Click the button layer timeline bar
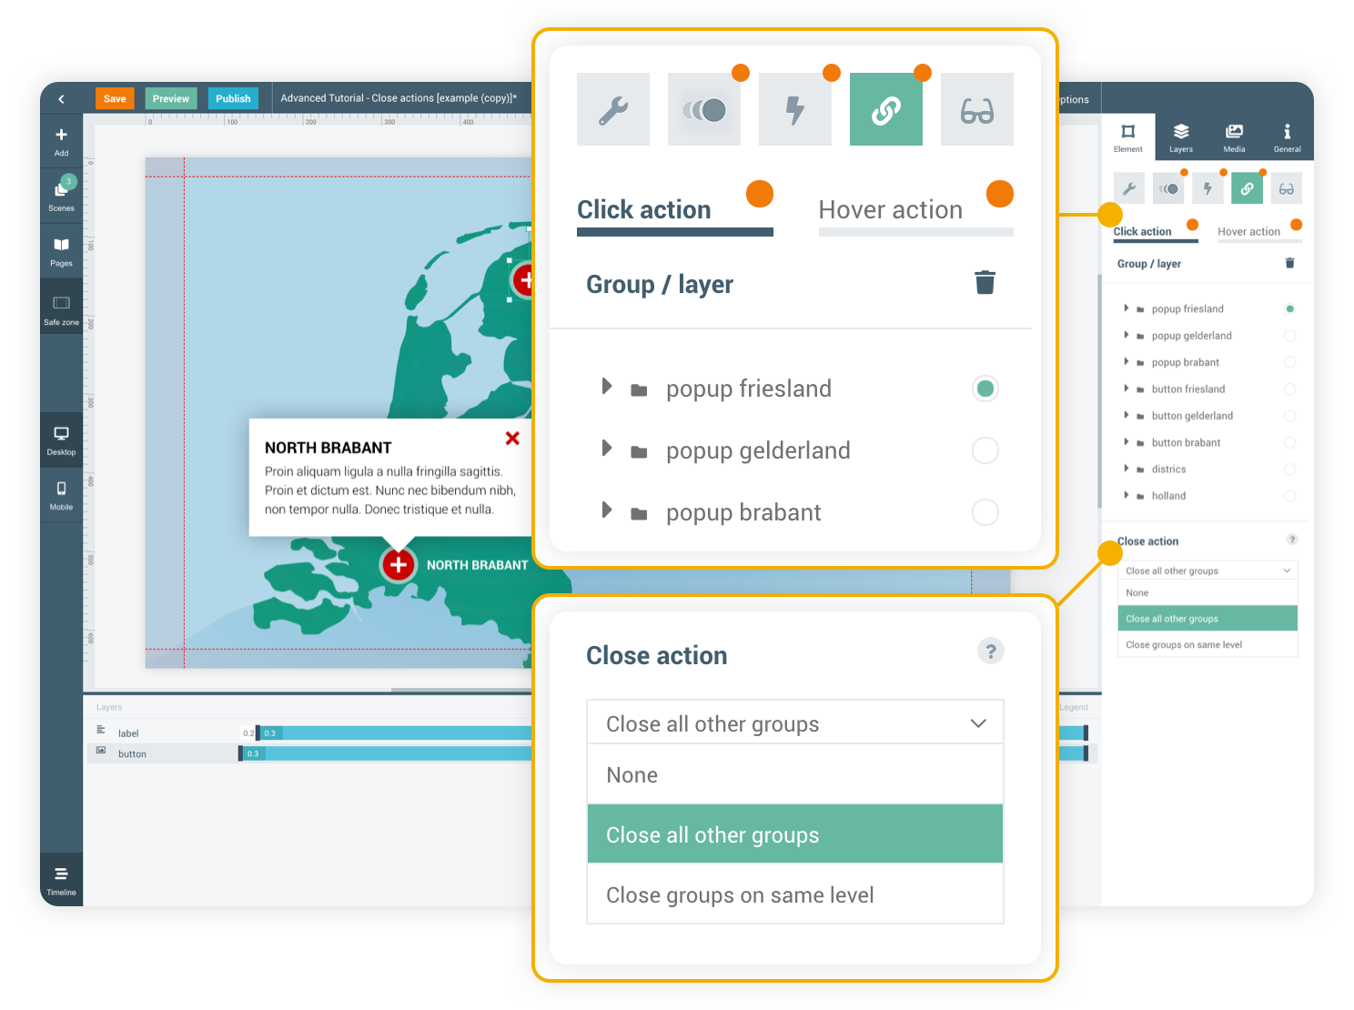1354x1010 pixels. tap(391, 753)
